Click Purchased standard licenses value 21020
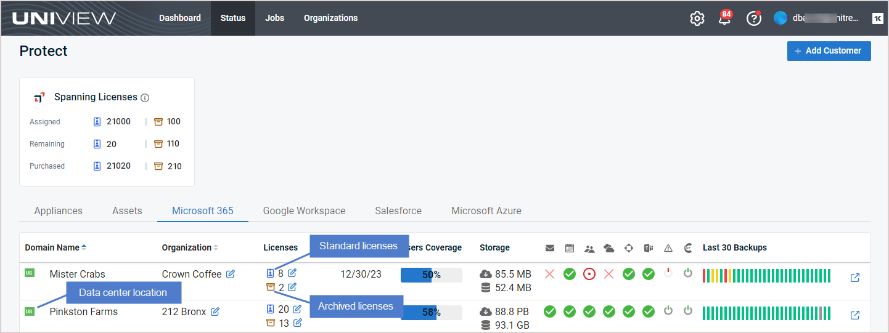 pos(118,166)
